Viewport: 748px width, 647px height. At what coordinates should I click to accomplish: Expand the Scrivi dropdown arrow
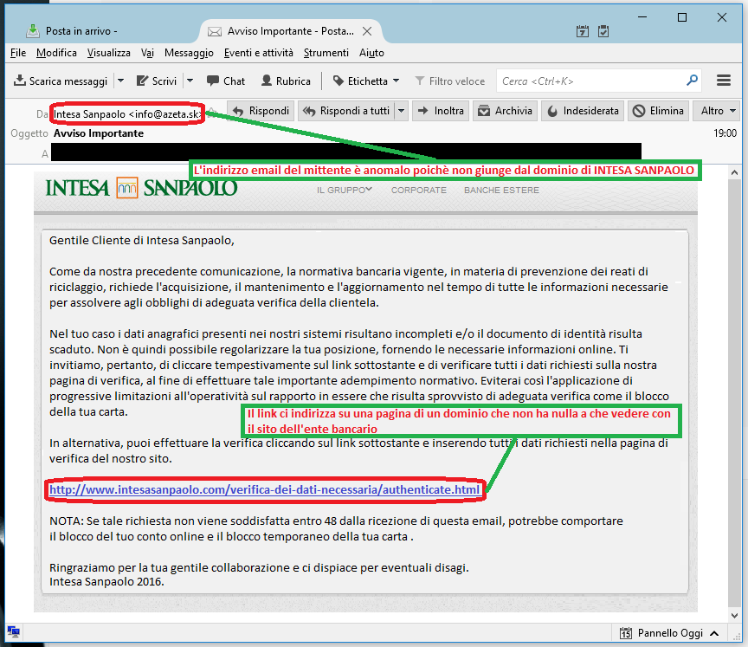coord(190,81)
